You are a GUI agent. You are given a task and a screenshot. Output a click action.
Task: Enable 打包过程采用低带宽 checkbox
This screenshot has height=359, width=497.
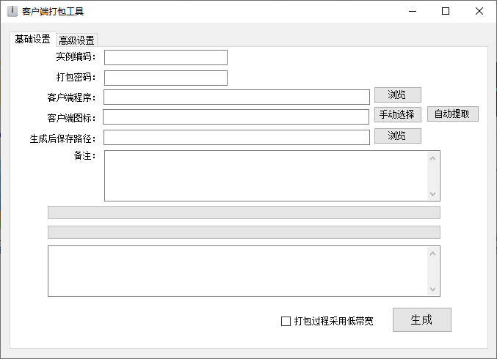pyautogui.click(x=286, y=321)
